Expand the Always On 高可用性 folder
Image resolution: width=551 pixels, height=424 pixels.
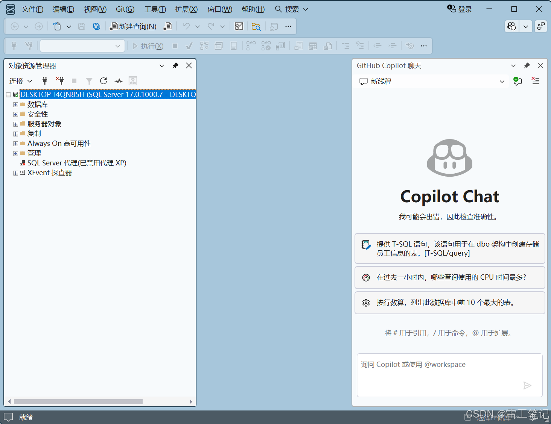[15, 144]
